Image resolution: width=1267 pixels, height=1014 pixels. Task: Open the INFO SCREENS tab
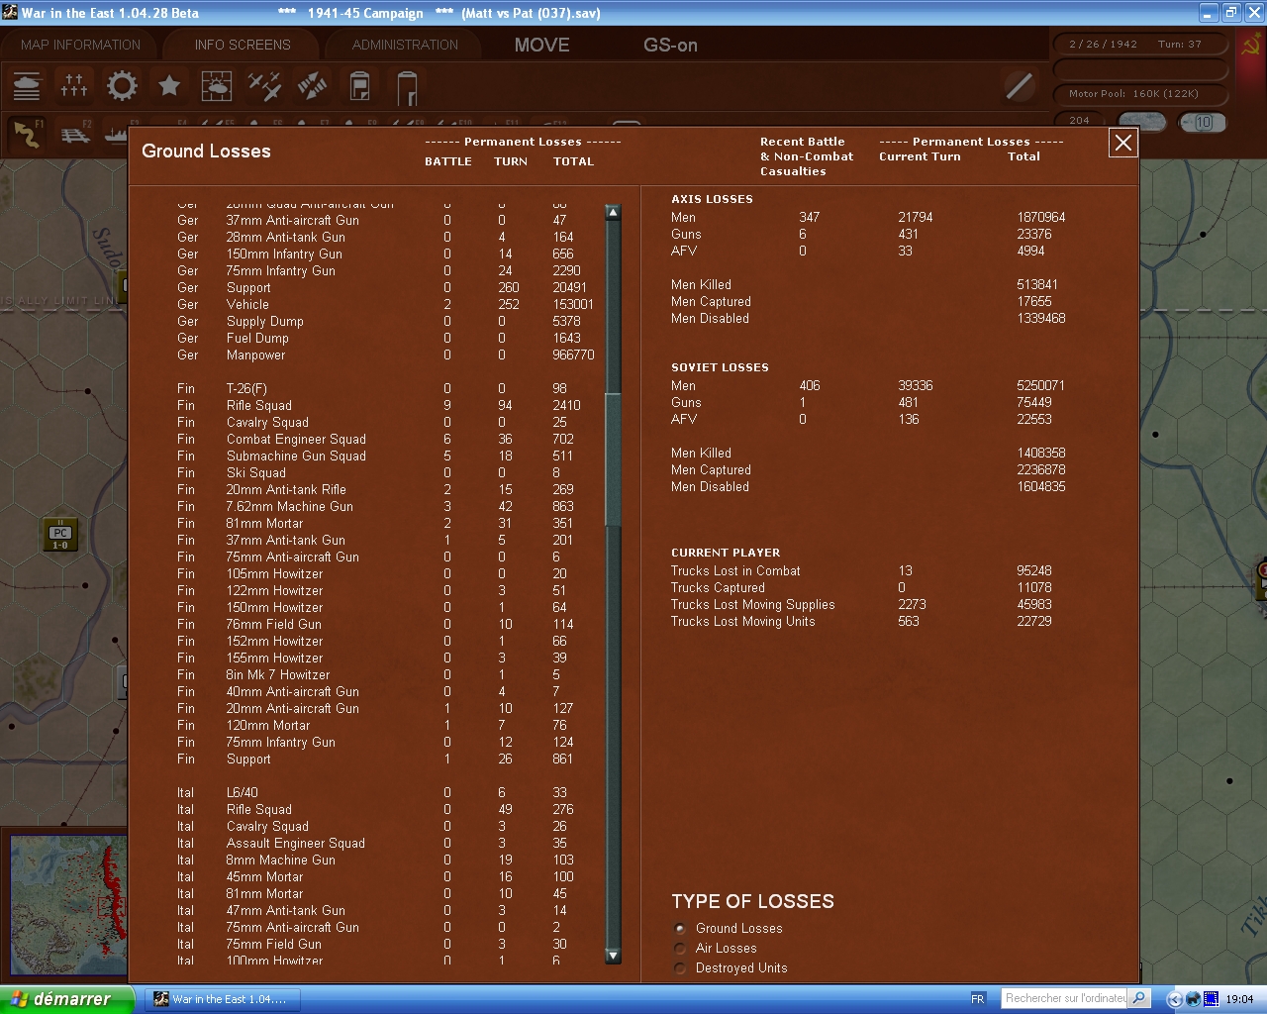tap(243, 45)
